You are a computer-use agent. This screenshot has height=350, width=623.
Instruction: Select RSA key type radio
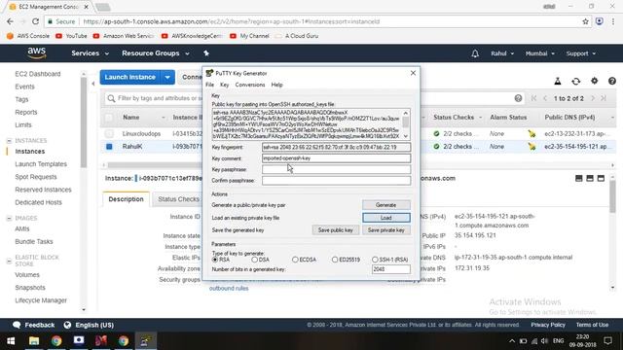[215, 260]
